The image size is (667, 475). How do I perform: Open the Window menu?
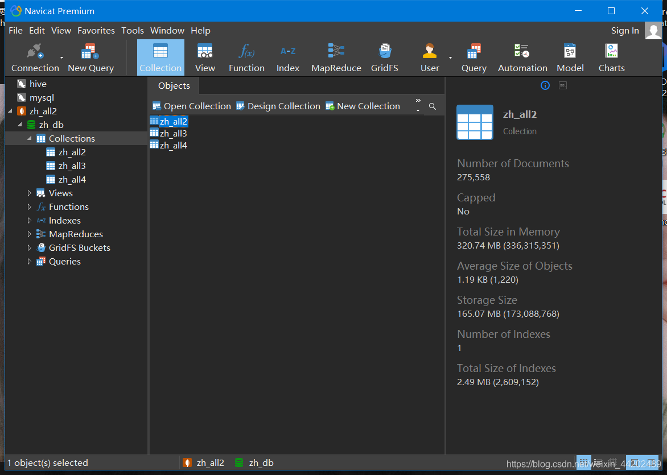[x=167, y=31]
